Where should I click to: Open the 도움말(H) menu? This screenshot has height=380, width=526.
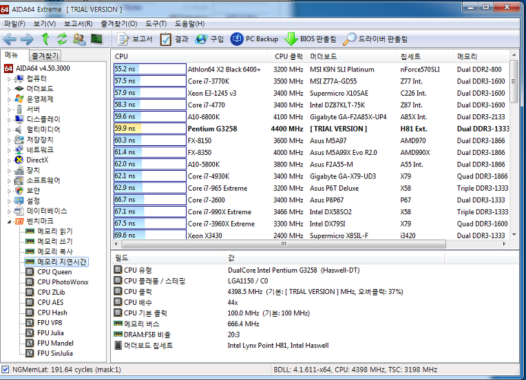pyautogui.click(x=189, y=24)
